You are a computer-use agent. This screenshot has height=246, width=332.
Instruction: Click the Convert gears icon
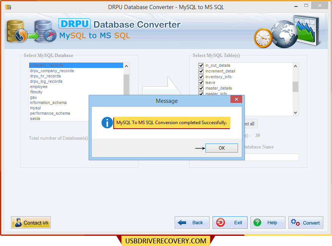pyautogui.click(x=295, y=222)
